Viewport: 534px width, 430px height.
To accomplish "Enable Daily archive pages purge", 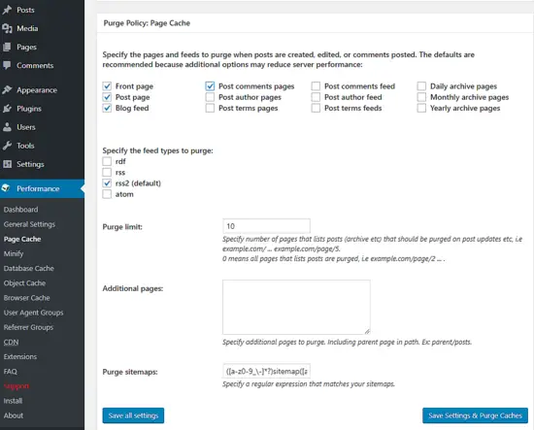I will (421, 86).
